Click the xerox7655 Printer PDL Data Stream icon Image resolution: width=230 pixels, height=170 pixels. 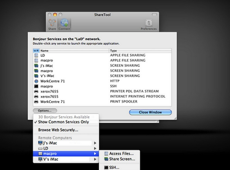(x=36, y=91)
